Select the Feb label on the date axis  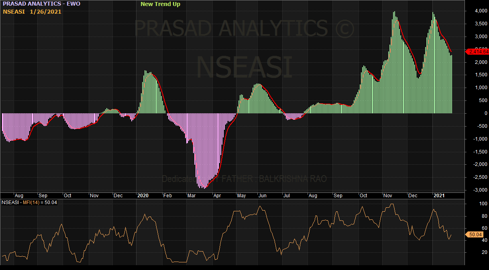[167, 196]
